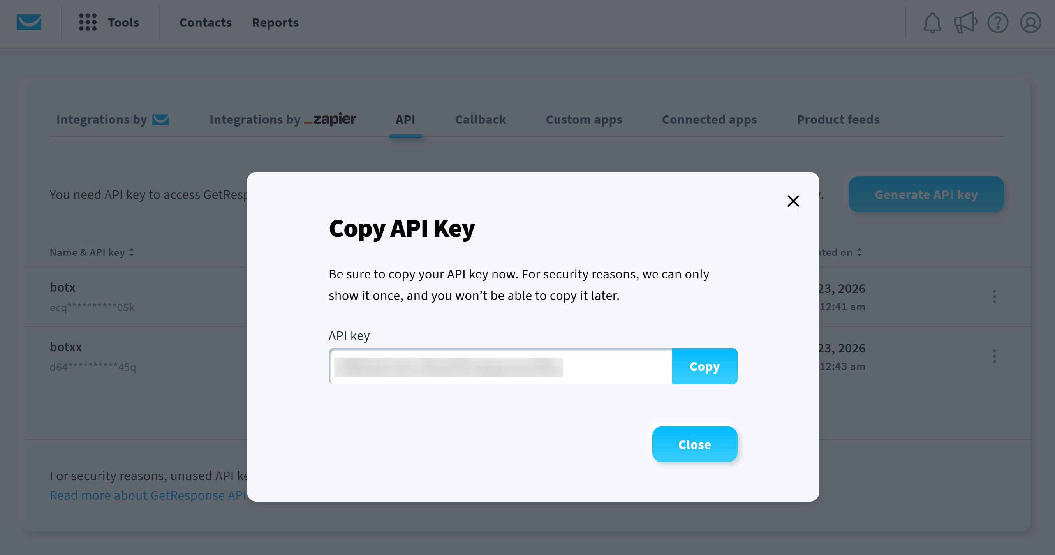
Task: Open Read more about GetResponse API link
Action: click(148, 495)
